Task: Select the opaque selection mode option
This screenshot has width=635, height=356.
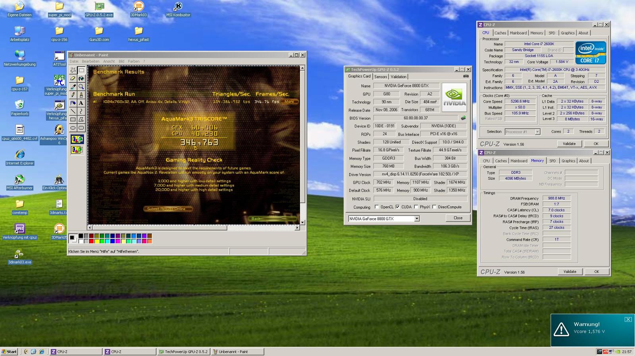Action: click(77, 139)
